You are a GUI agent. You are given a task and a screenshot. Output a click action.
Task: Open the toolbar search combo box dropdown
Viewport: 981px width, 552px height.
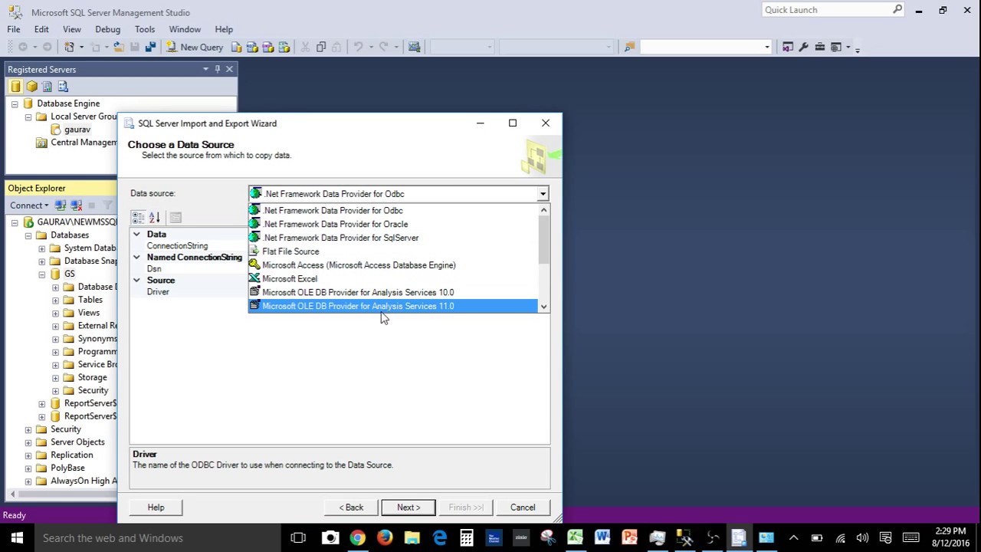(766, 47)
